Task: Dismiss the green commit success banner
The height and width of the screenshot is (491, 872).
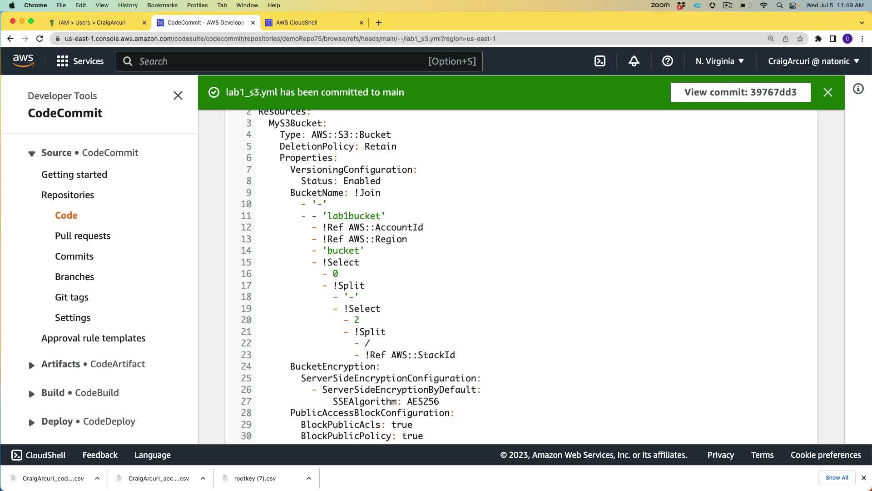Action: click(x=827, y=92)
